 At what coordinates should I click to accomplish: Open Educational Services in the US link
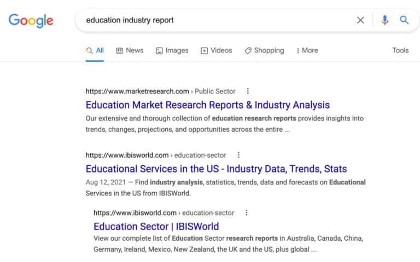point(216,169)
